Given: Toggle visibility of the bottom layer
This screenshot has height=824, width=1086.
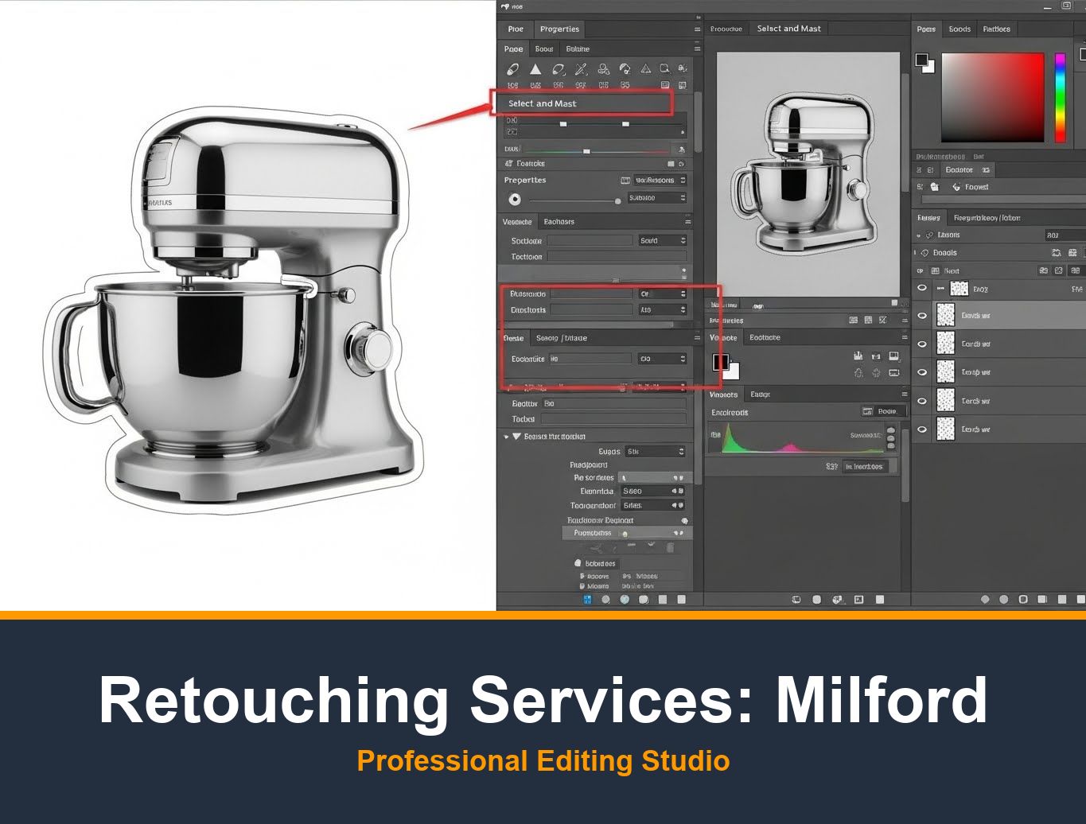Looking at the screenshot, I should pos(922,429).
